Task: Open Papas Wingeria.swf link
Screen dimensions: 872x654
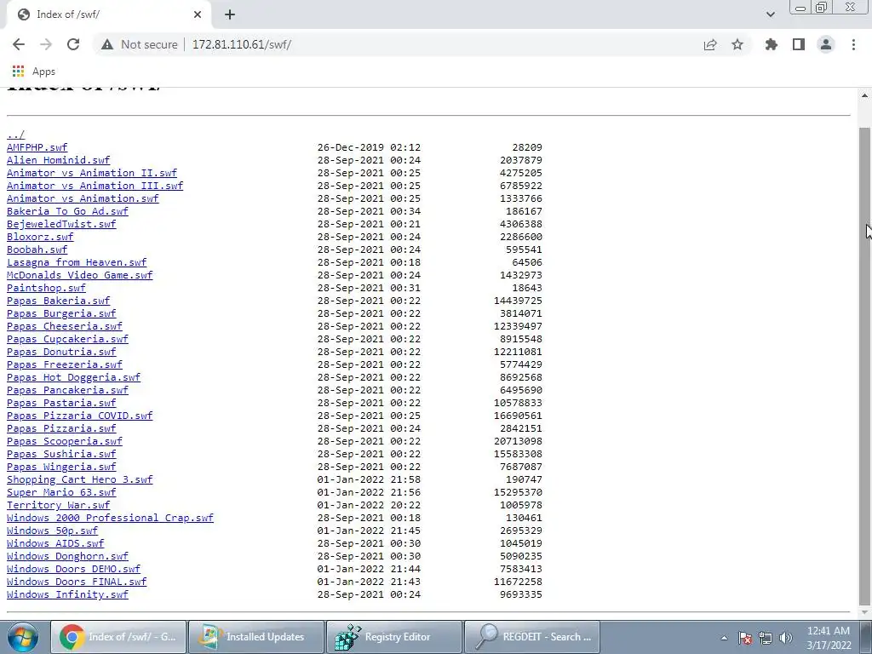Action: click(x=61, y=468)
